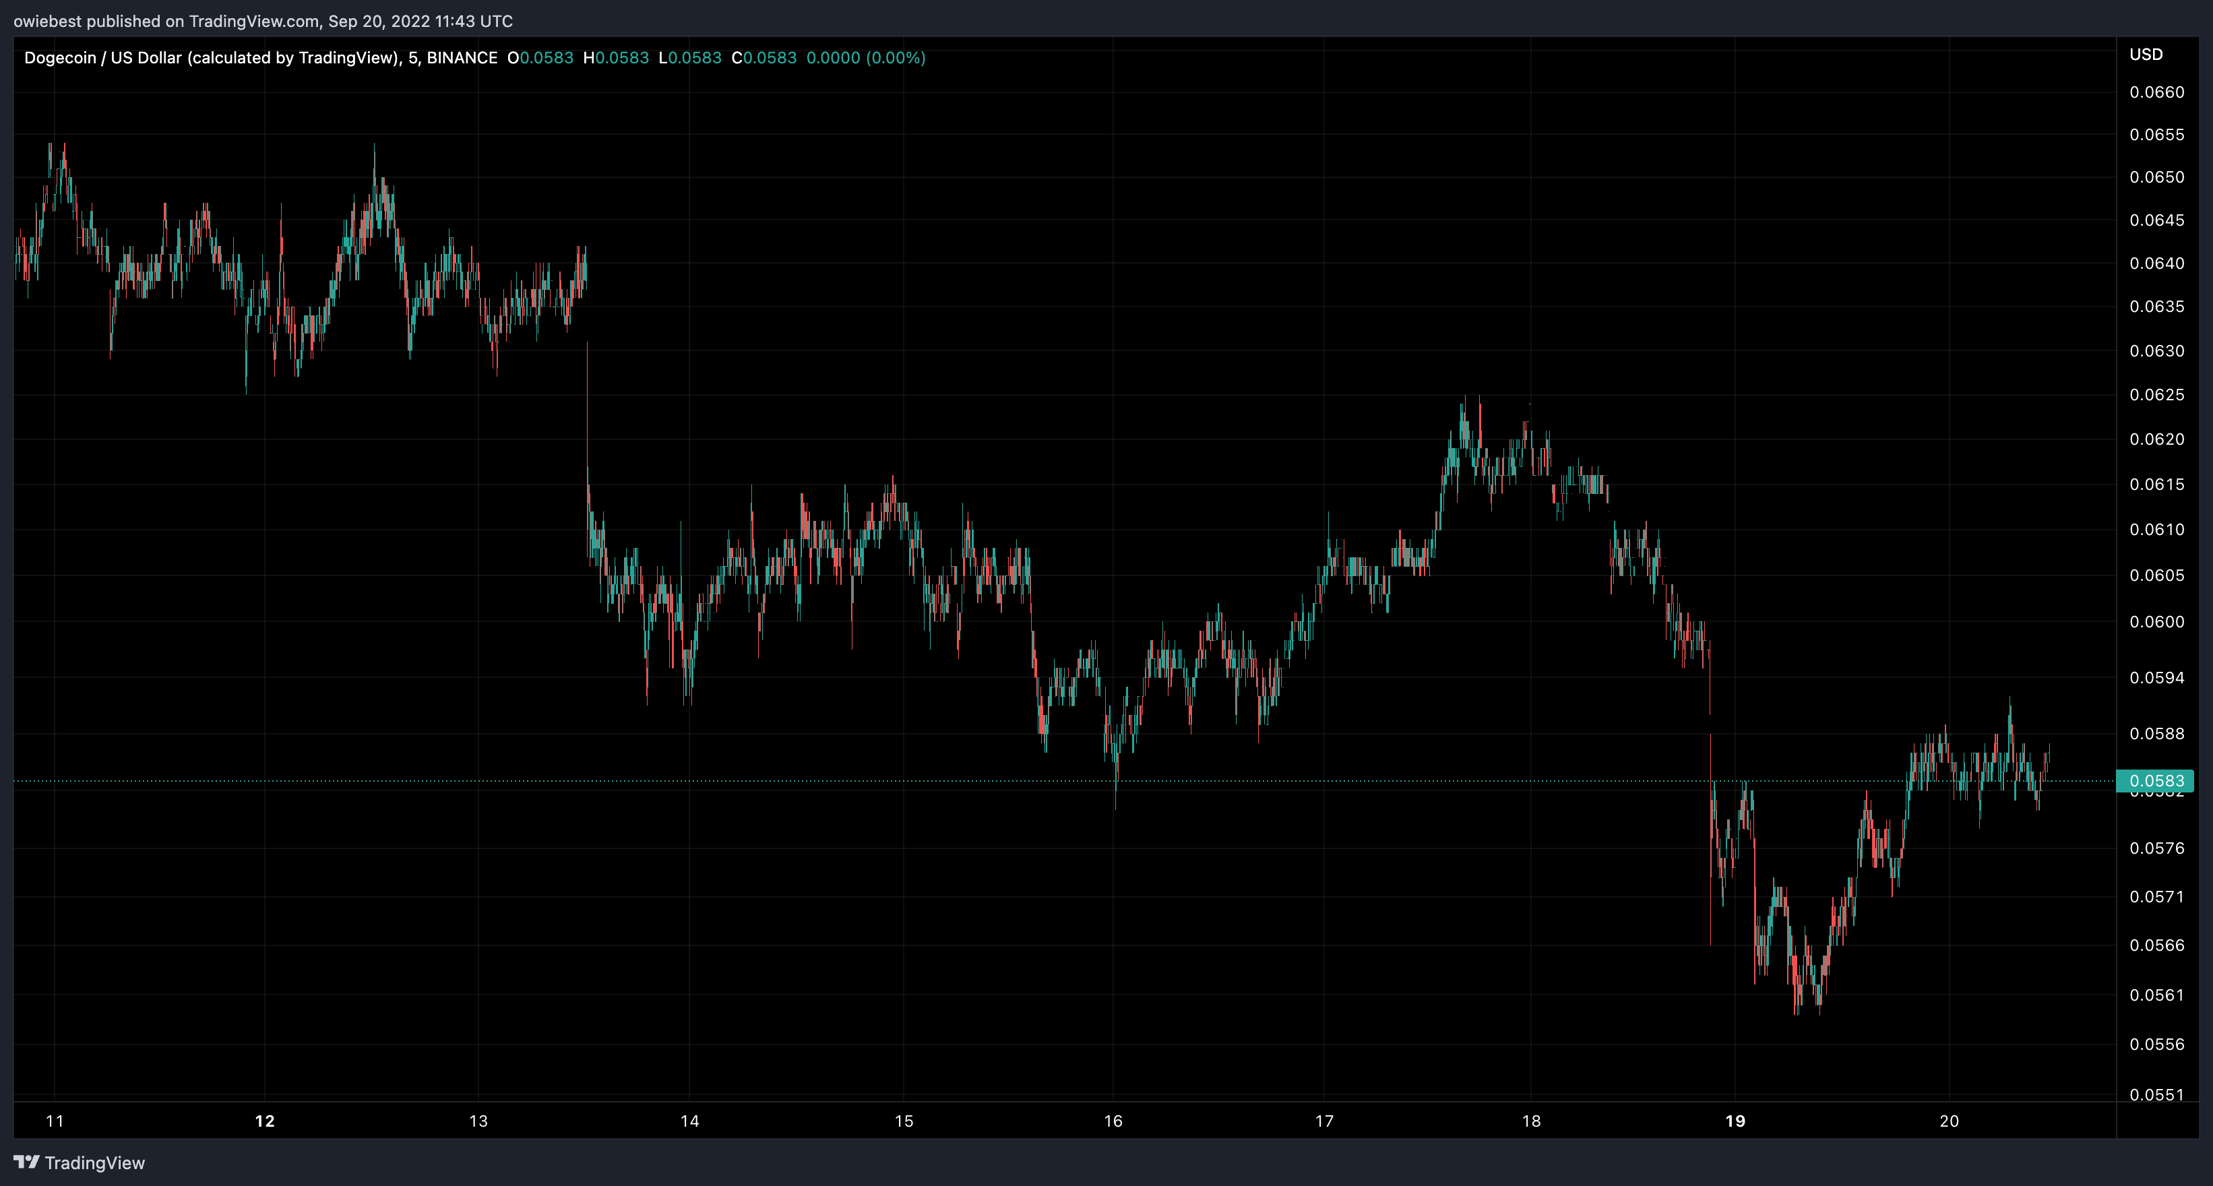Click the 0.0650 price axis label
Image resolution: width=2213 pixels, height=1186 pixels.
coord(2156,177)
